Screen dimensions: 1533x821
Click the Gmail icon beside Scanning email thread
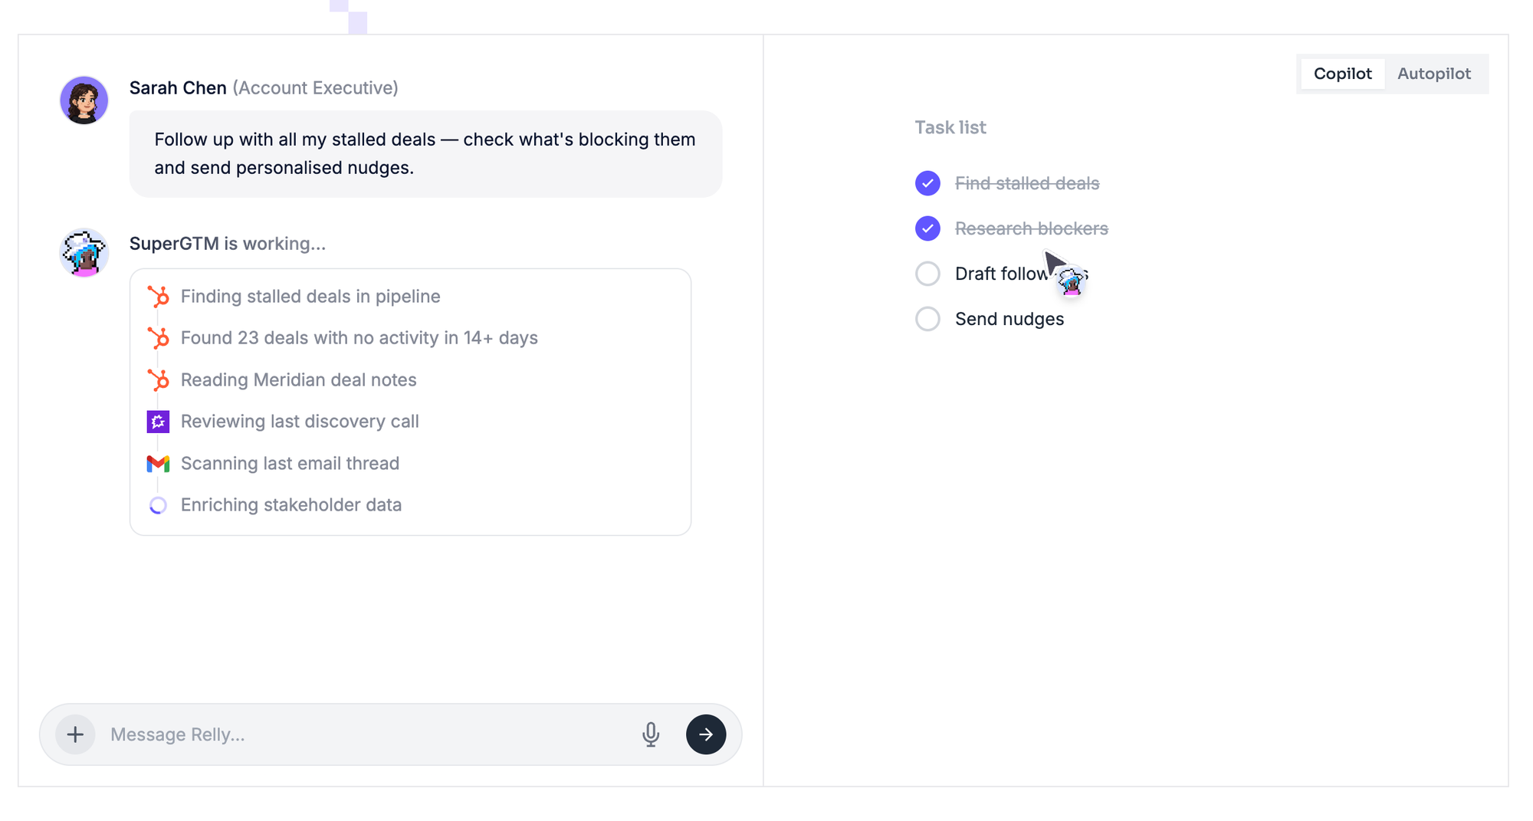(158, 464)
